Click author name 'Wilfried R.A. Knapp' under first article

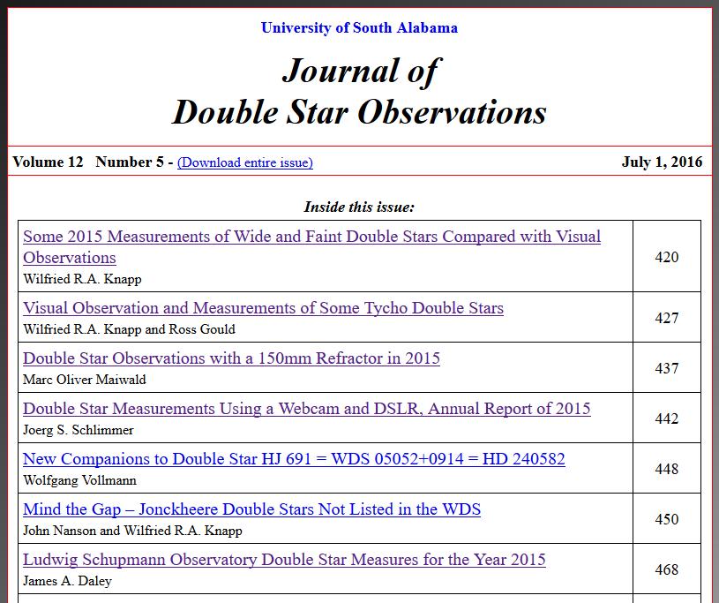(83, 279)
